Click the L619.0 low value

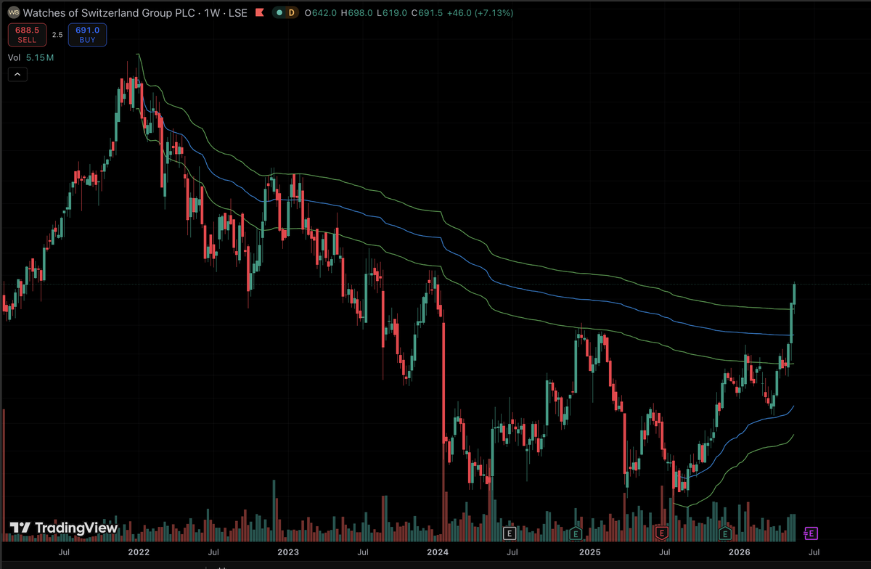[390, 13]
